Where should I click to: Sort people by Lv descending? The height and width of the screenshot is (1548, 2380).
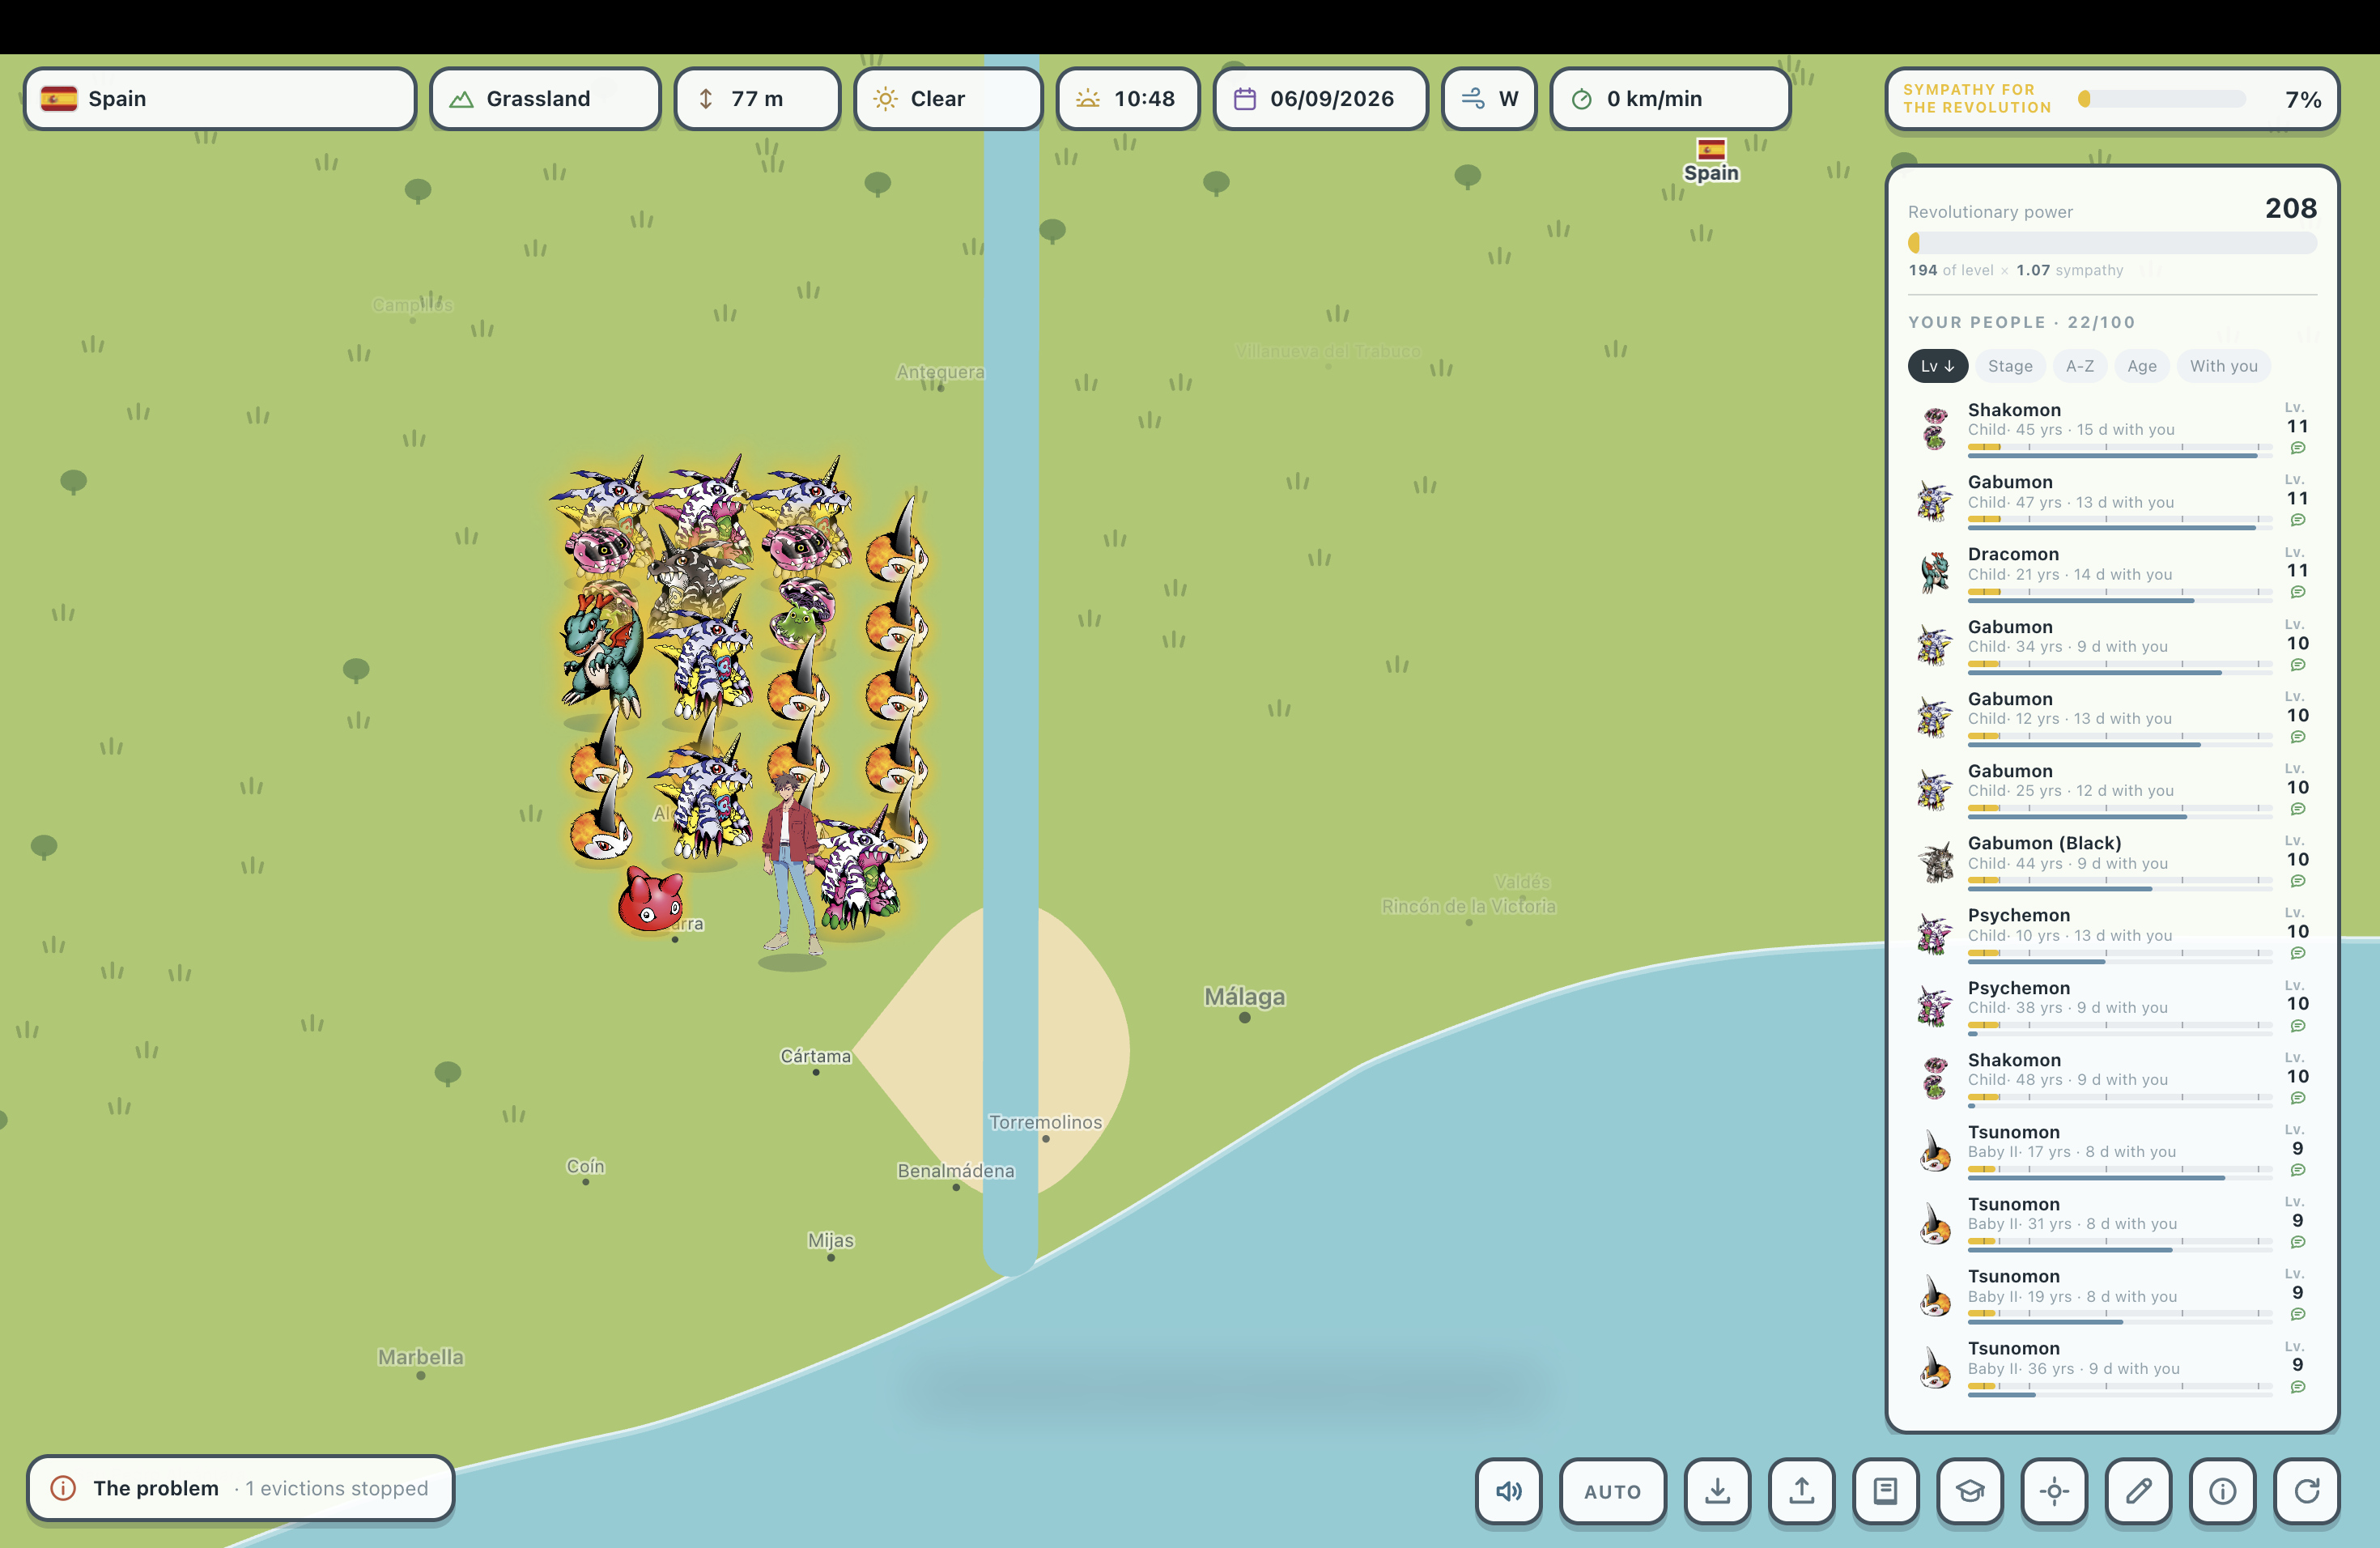[1937, 366]
